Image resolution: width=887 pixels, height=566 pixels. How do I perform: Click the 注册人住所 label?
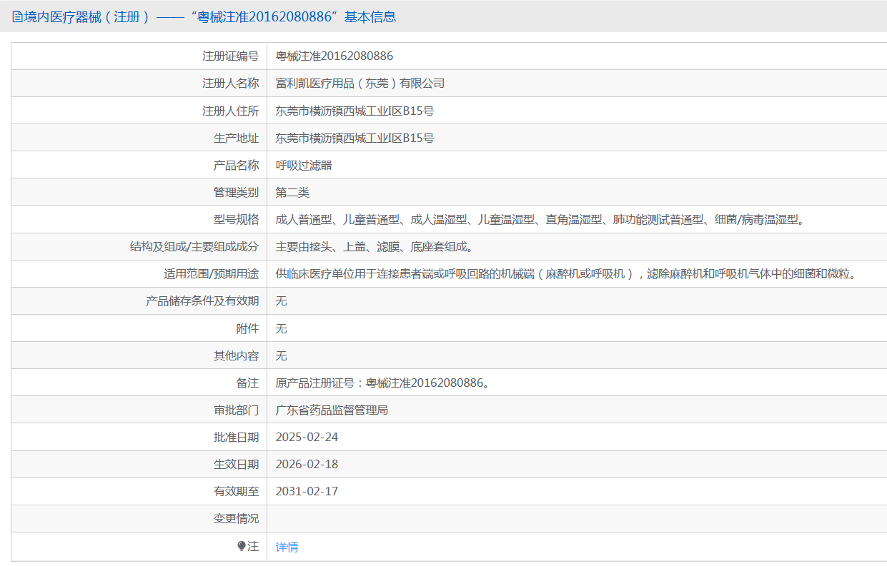coord(230,111)
